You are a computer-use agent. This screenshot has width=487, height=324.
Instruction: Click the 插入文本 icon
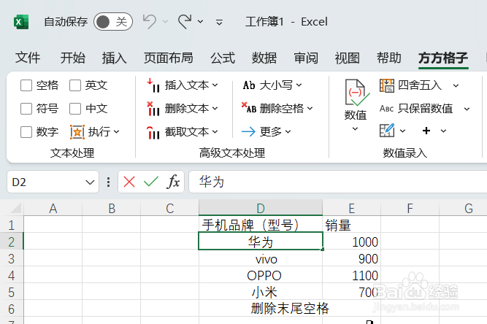[x=153, y=85]
